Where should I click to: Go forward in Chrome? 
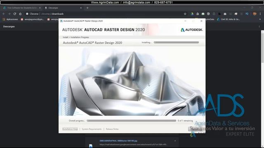click(9, 14)
